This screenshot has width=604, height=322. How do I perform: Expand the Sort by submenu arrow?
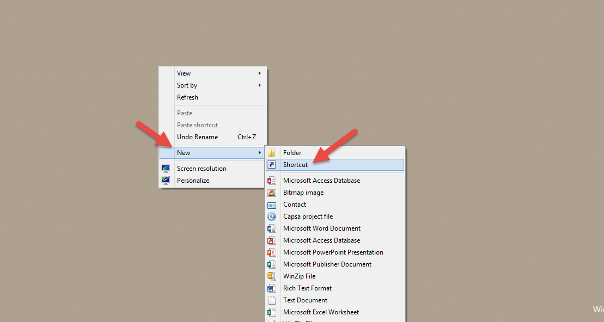260,85
